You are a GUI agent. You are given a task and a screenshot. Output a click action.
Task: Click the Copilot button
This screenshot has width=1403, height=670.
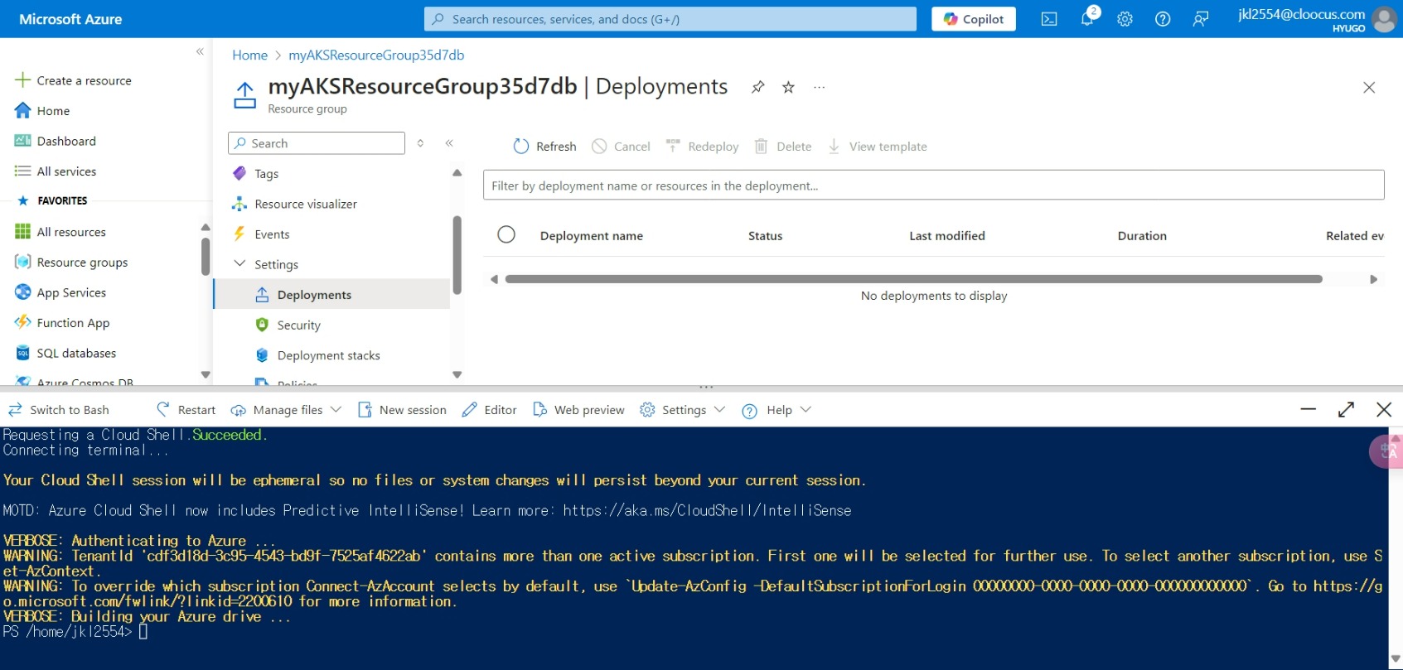[x=974, y=19]
